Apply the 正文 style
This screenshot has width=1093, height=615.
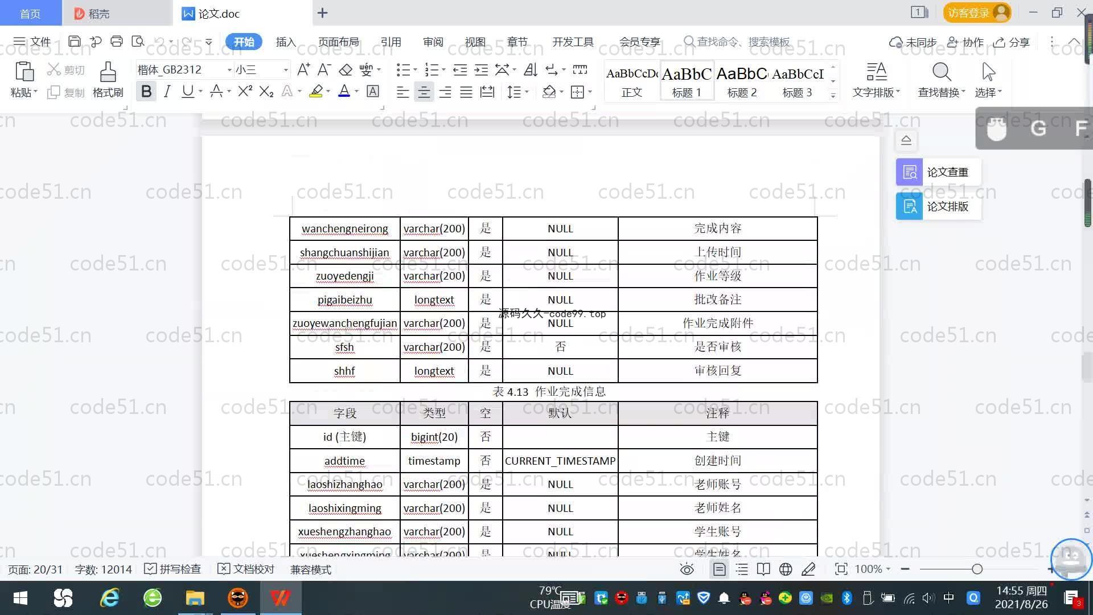click(632, 81)
